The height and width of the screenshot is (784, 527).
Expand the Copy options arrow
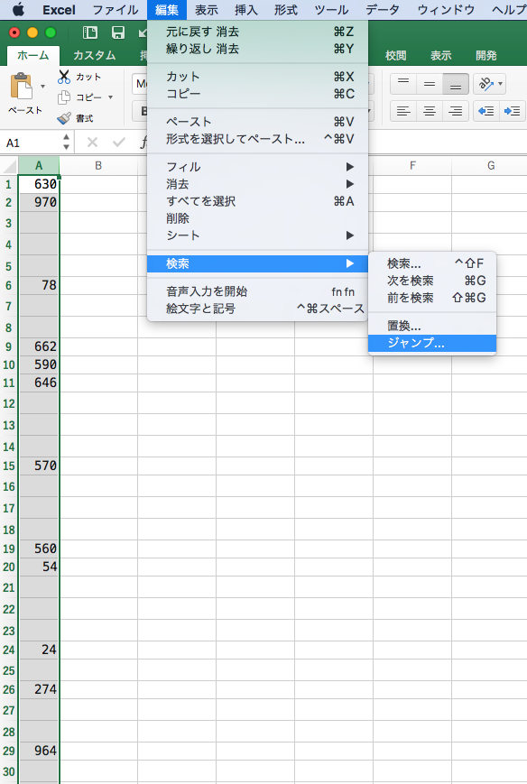(x=110, y=97)
